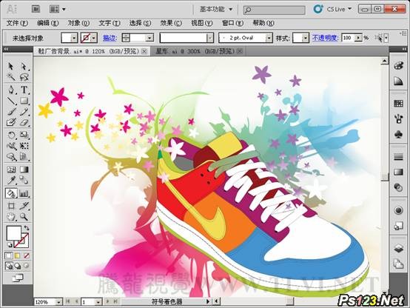Select the Rotate tool
Screen dimensions: 410x308
pos(11,135)
